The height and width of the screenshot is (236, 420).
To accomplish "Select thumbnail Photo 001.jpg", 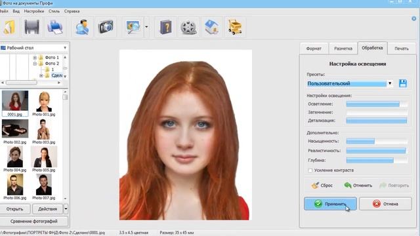I will point(44,103).
